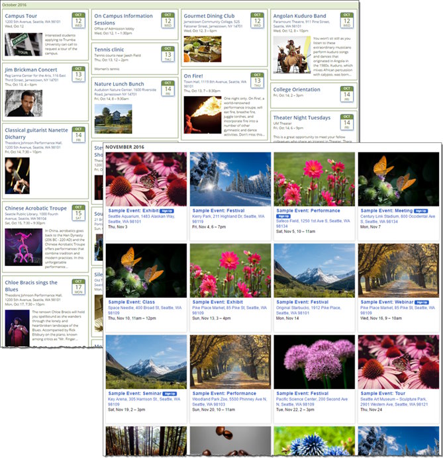This screenshot has width=443, height=458.
Task: Click the butterfly image above Sample Event: Class
Action: coord(146,271)
